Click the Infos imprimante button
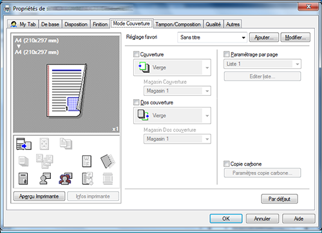The width and height of the screenshot is (322, 233). 93,196
